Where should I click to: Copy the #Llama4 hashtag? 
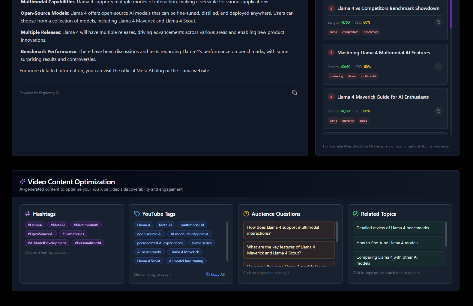tap(35, 225)
